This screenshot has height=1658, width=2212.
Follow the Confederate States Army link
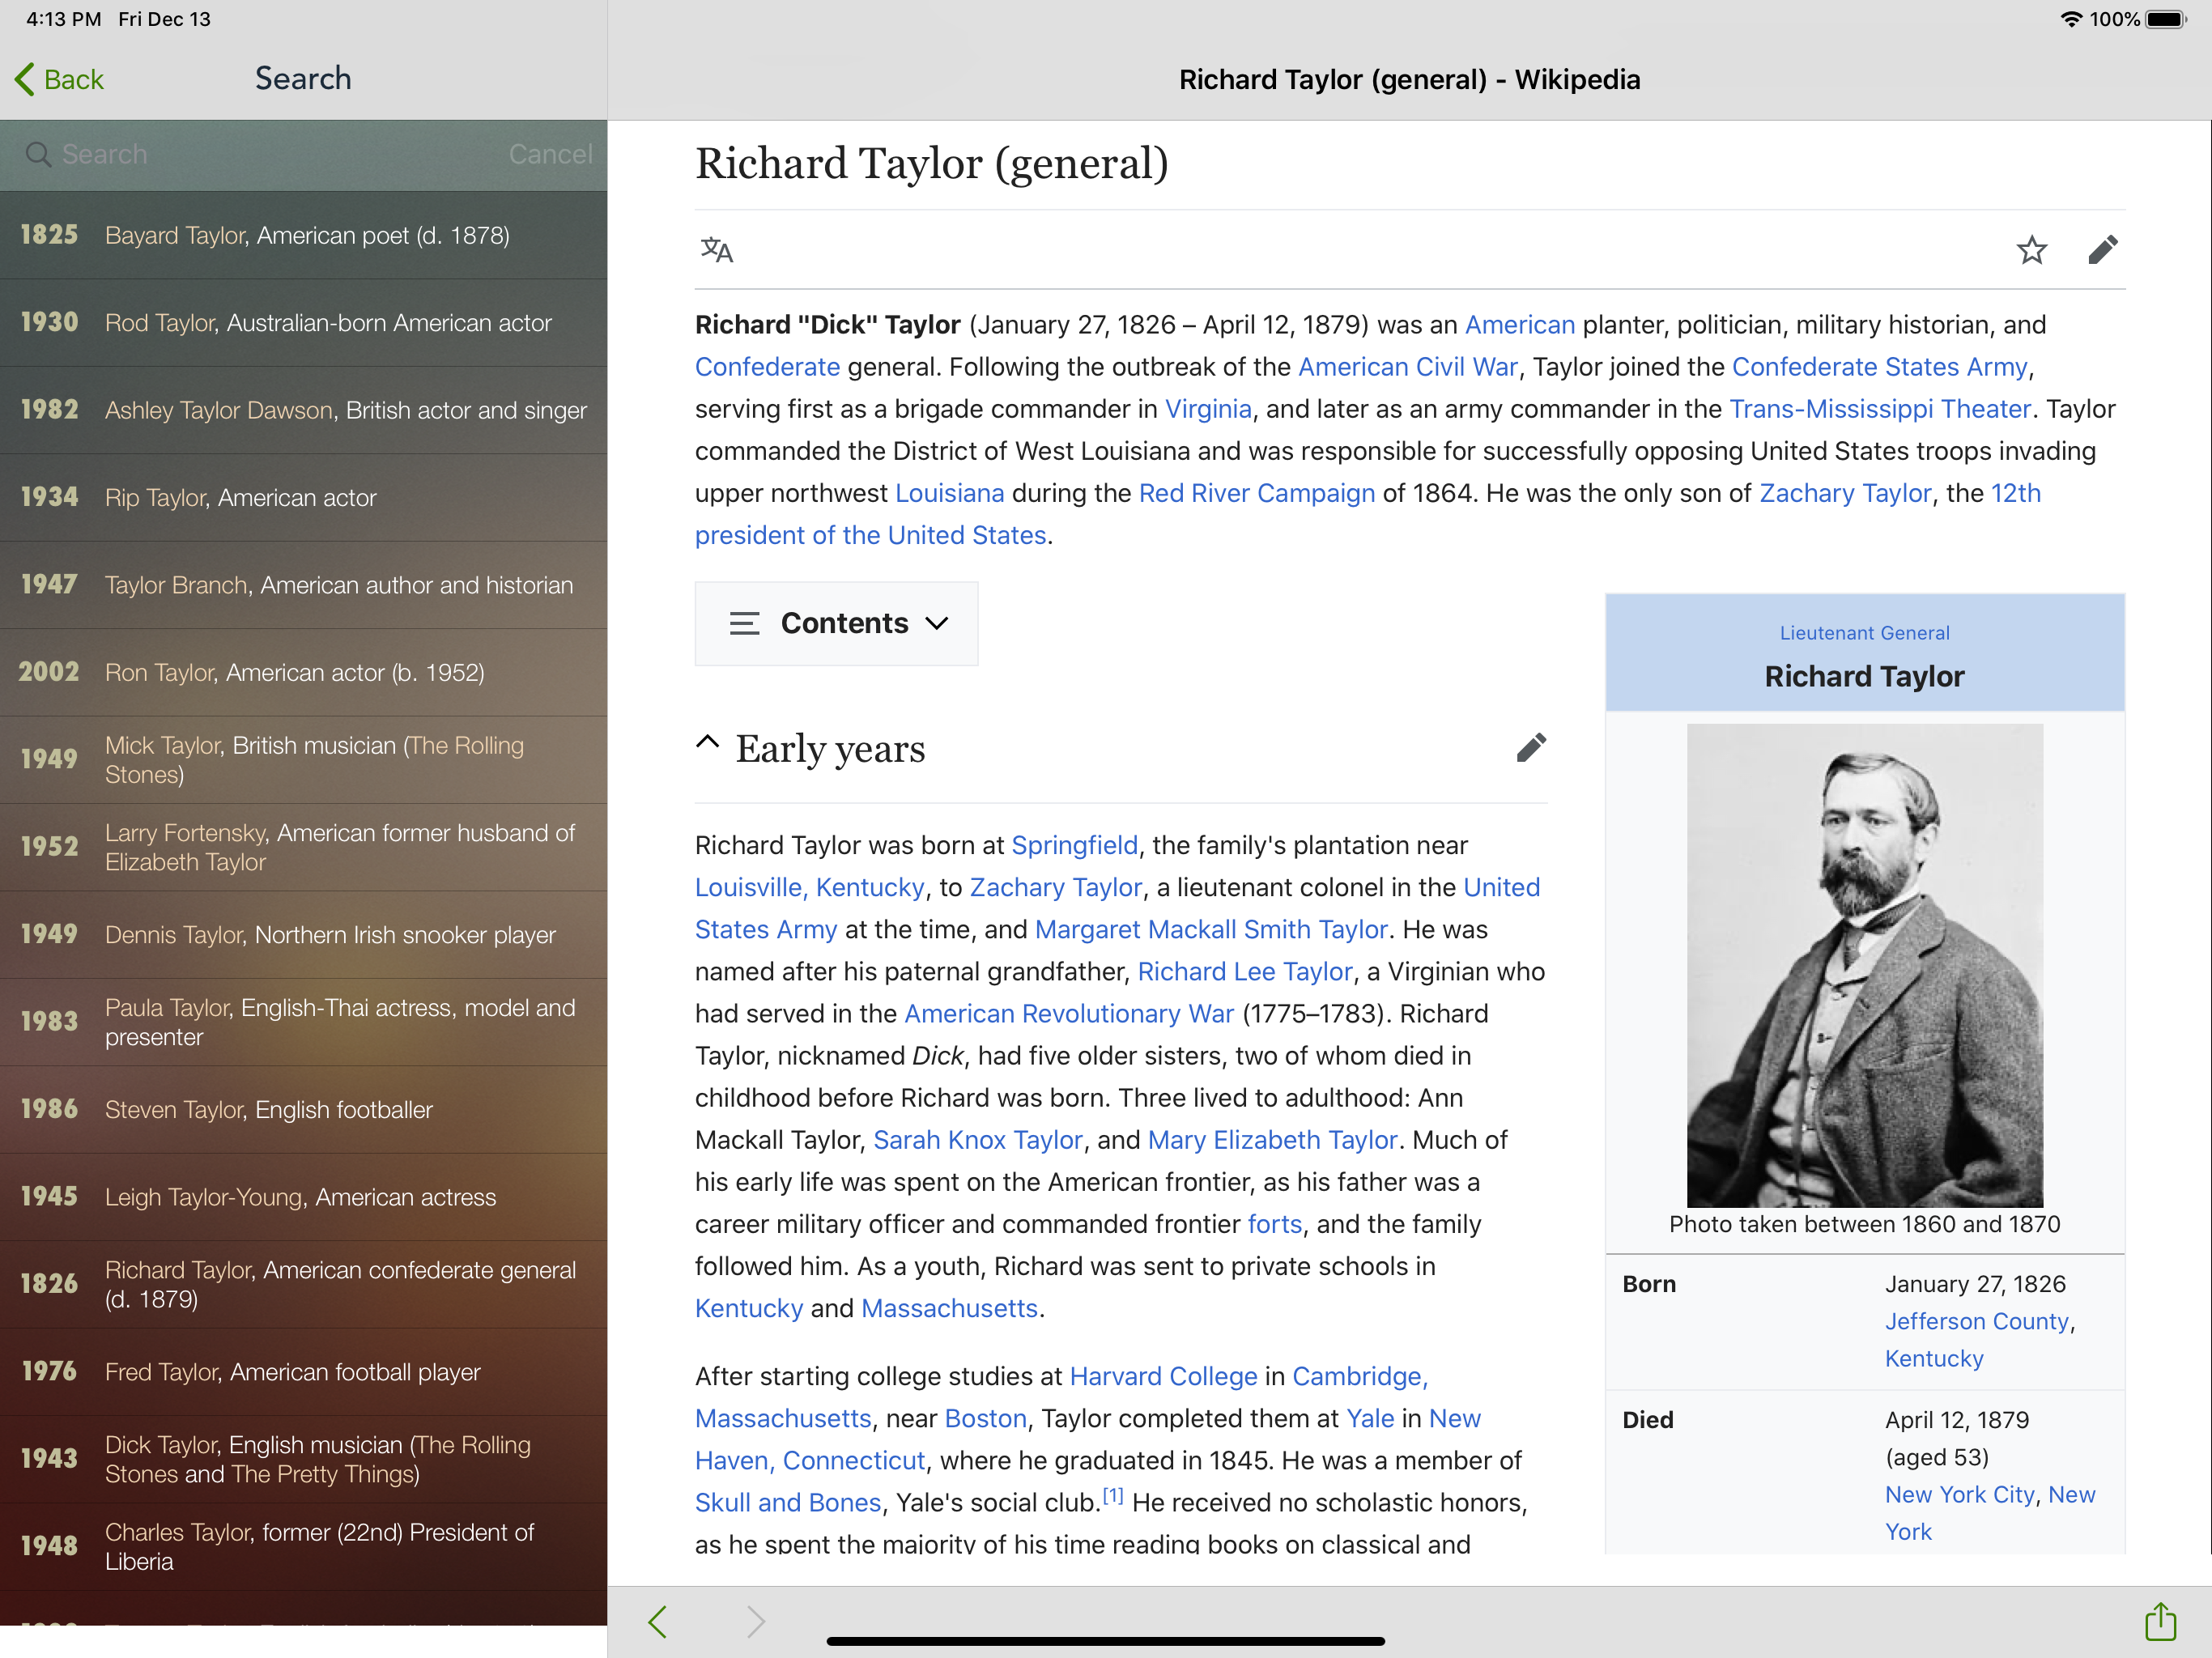coord(1880,367)
